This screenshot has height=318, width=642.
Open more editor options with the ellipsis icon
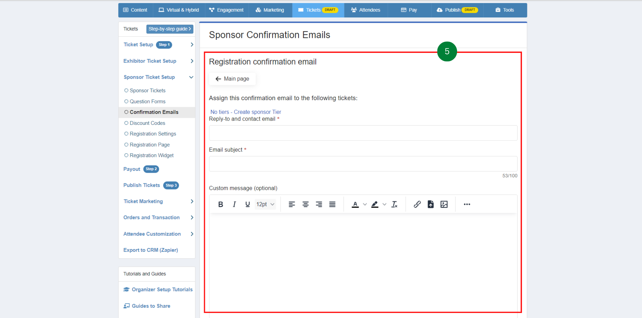(467, 204)
